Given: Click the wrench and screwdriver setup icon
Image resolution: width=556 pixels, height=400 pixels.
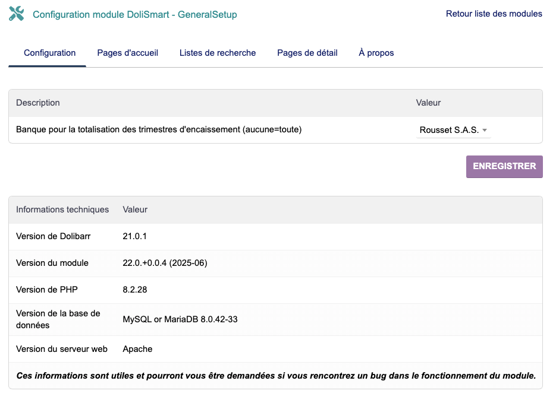Looking at the screenshot, I should (17, 14).
